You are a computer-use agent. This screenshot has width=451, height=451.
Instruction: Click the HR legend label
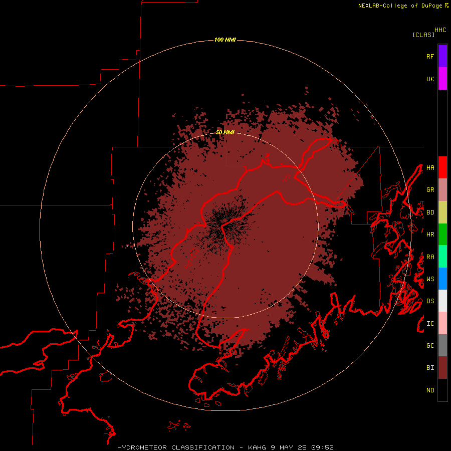pyautogui.click(x=430, y=235)
